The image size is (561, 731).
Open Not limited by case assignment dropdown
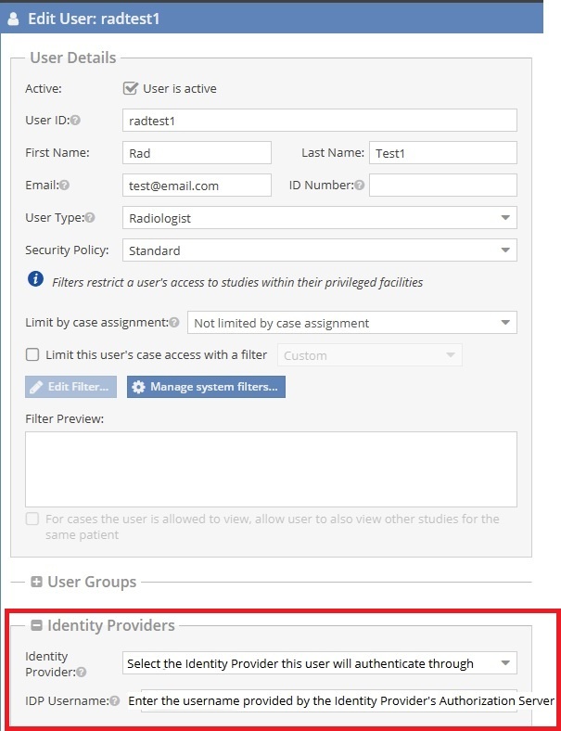pyautogui.click(x=351, y=323)
